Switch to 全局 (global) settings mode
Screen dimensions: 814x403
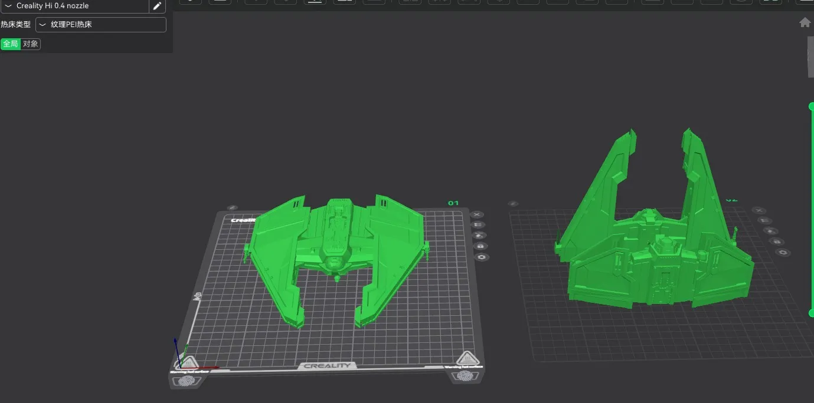pos(11,44)
